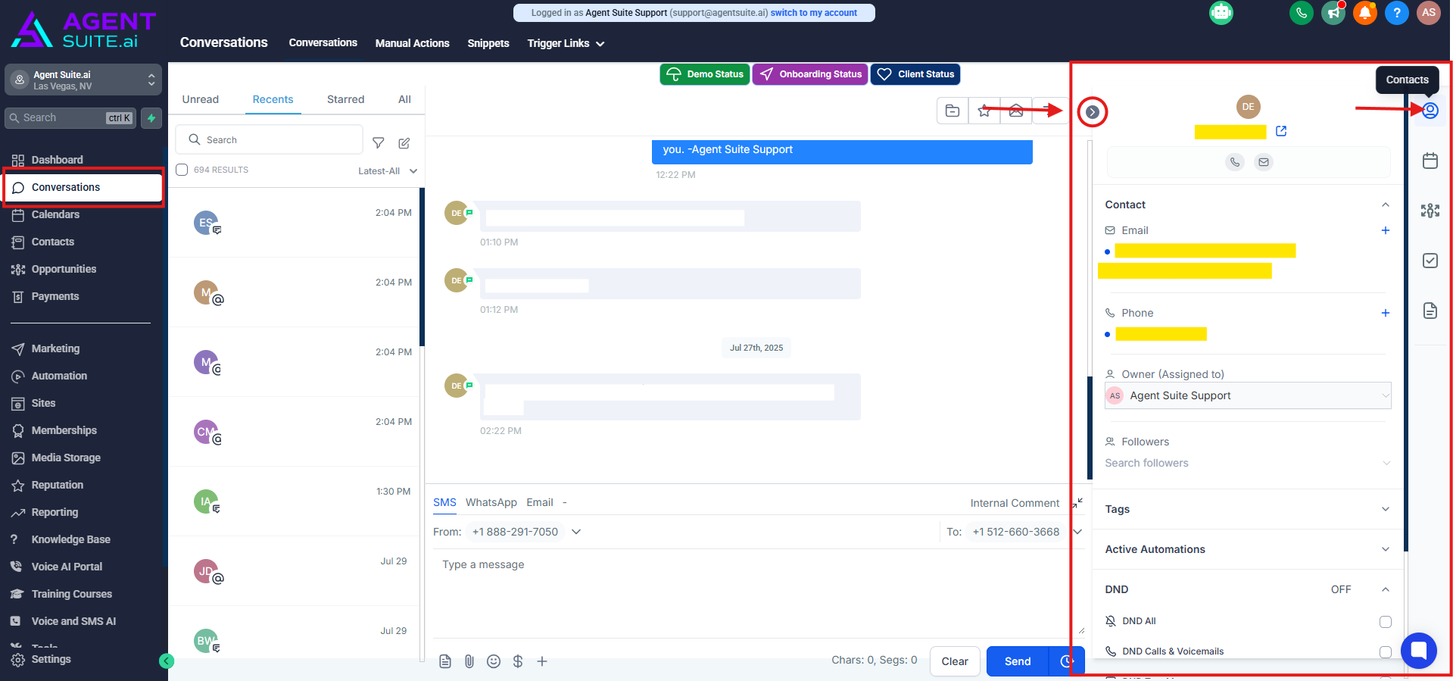Send the message with Send button
Viewport: 1453px width, 681px height.
(x=1018, y=661)
